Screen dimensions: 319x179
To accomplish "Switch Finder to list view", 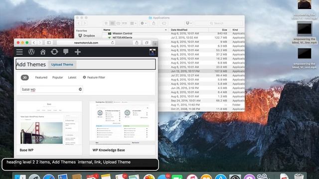I will (112, 23).
